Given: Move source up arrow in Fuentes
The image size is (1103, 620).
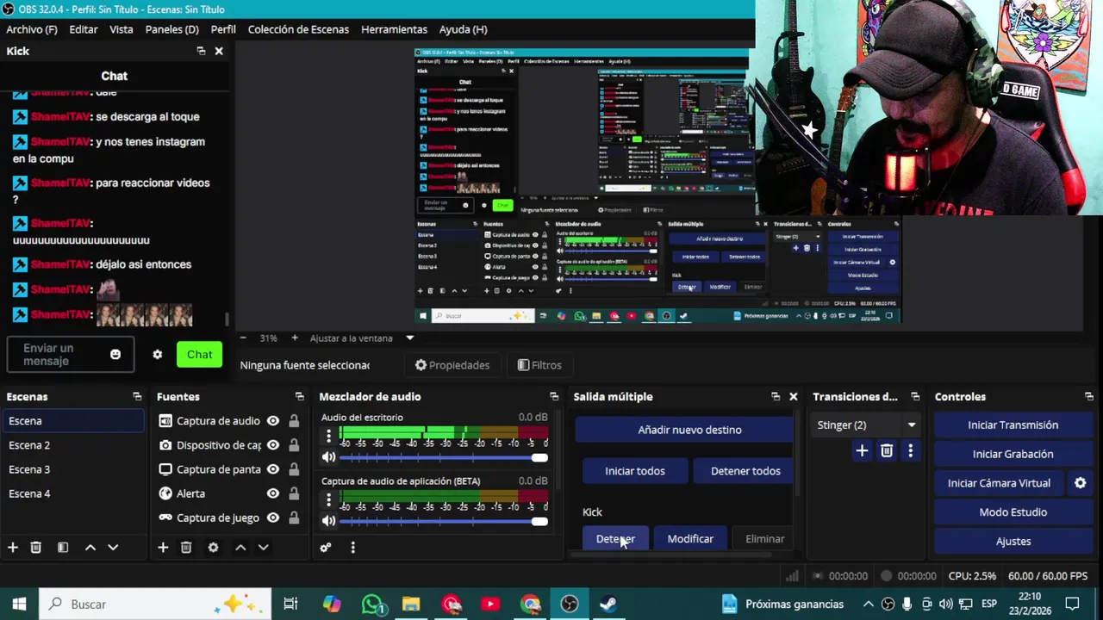Looking at the screenshot, I should pyautogui.click(x=240, y=548).
